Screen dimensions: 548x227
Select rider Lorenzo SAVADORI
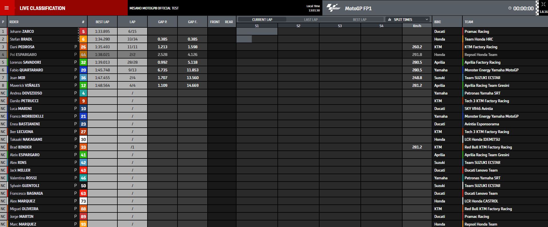pos(25,62)
